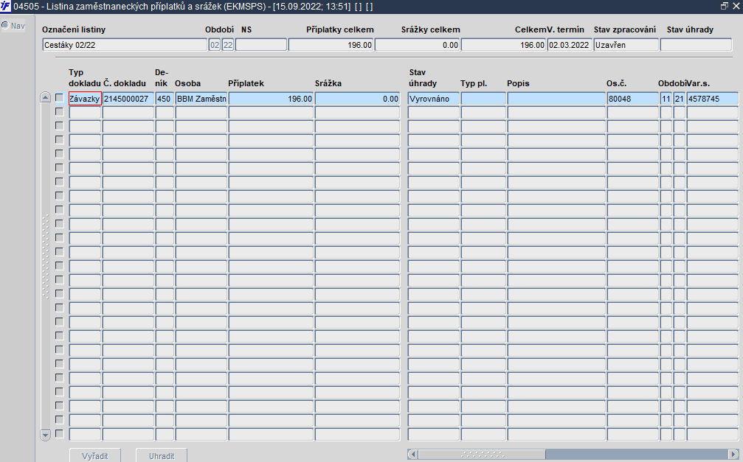
Task: Click the Příplatek cell 196.00 in first row
Action: point(271,99)
